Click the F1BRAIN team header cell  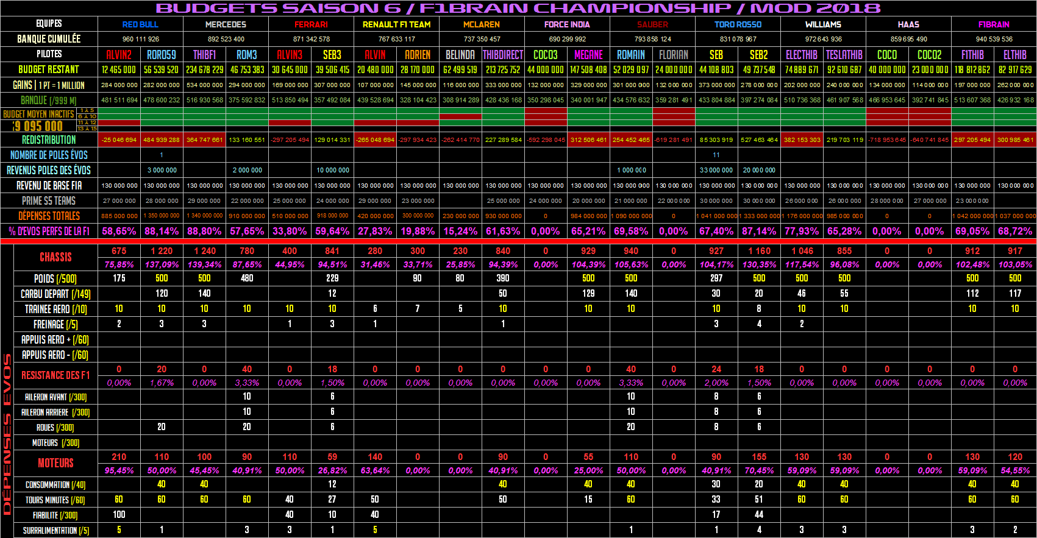tap(994, 24)
